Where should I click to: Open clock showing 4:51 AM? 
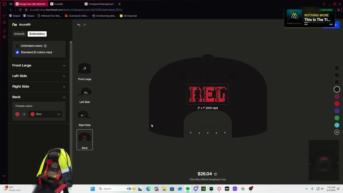(x=331, y=189)
